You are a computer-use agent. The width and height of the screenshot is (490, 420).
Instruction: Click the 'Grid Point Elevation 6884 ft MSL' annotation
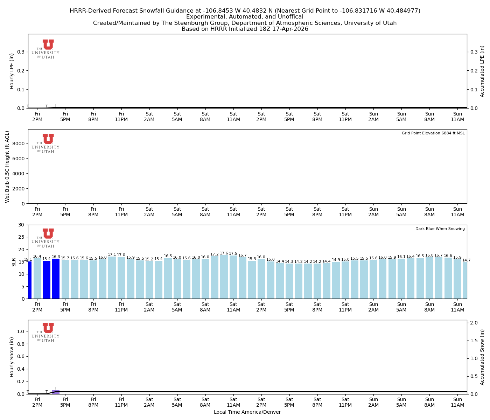click(x=433, y=133)
